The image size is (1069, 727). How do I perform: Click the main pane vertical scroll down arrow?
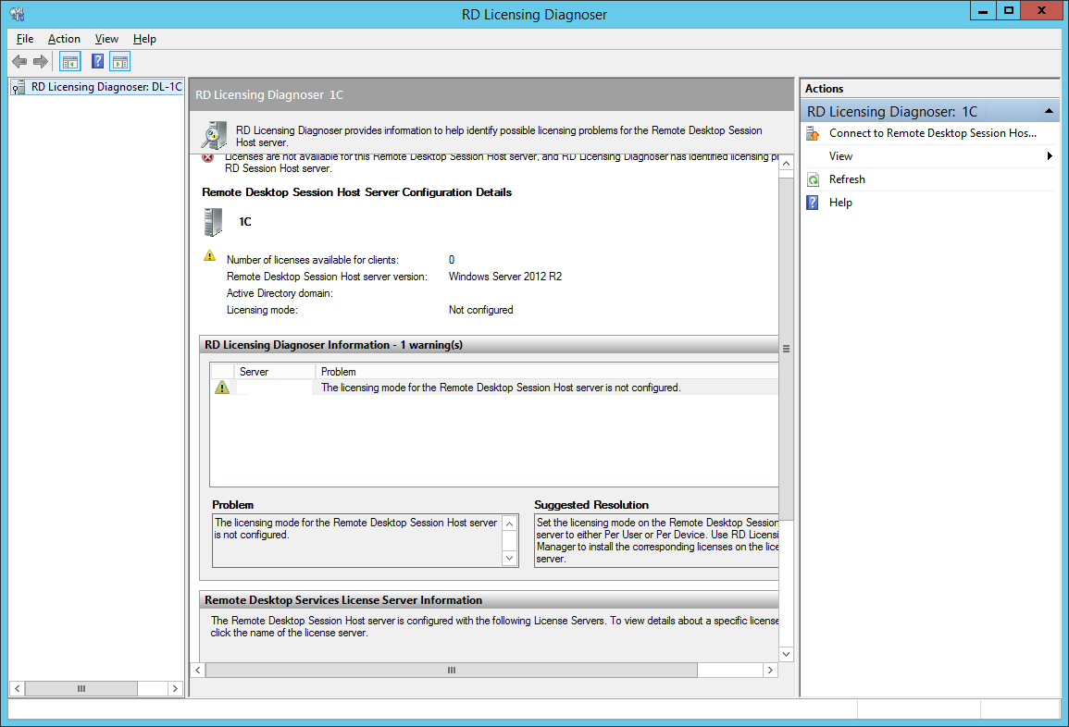tap(786, 654)
